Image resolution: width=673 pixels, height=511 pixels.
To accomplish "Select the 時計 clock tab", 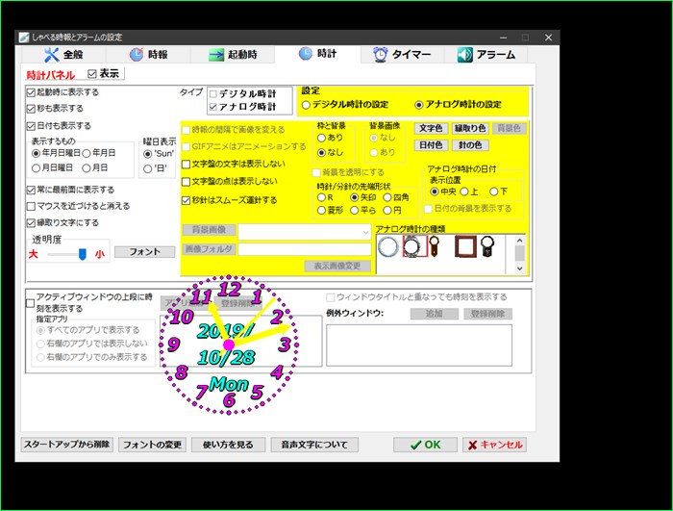I will [x=317, y=54].
